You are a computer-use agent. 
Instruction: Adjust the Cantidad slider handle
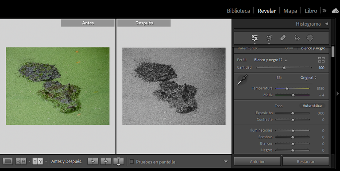(x=284, y=68)
